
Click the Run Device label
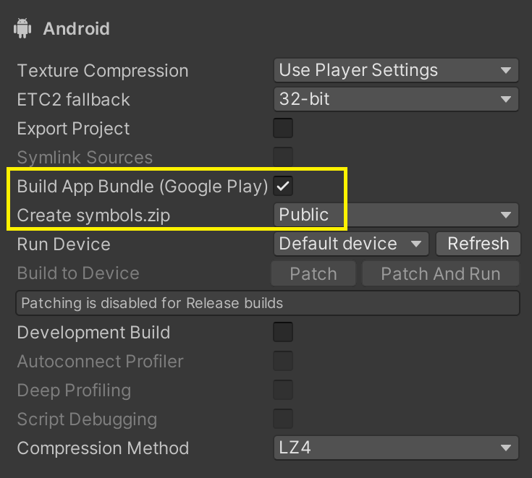point(64,244)
